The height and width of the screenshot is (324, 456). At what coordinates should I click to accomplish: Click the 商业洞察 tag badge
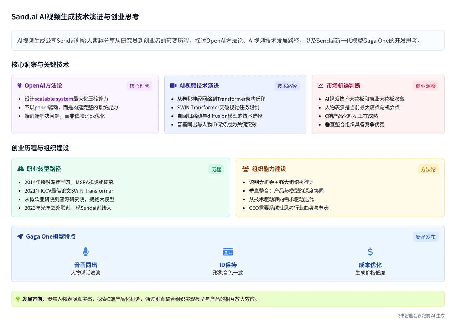click(x=426, y=86)
